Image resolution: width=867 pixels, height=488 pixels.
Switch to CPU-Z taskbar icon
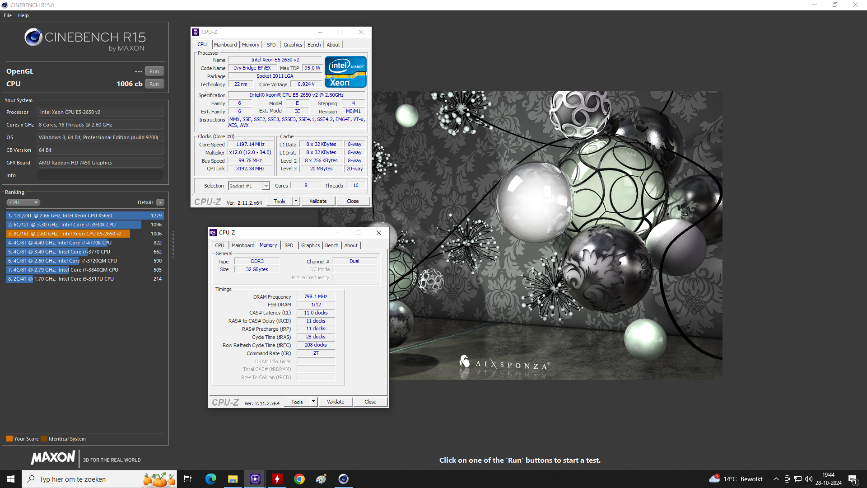255,479
